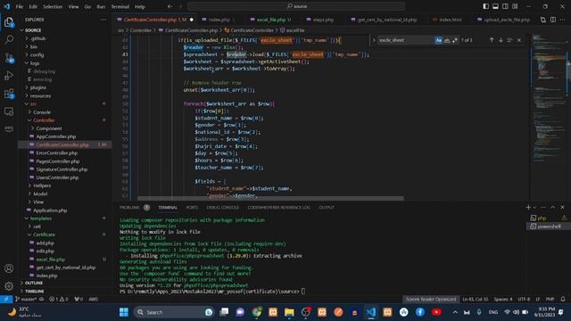Open the Source Control view
571x321 pixels.
tap(9, 57)
